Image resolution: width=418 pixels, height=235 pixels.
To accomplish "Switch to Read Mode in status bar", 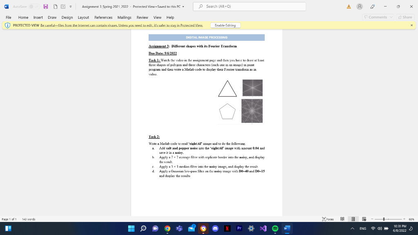I will pos(342,219).
